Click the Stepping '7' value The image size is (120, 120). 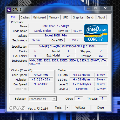[101, 51]
